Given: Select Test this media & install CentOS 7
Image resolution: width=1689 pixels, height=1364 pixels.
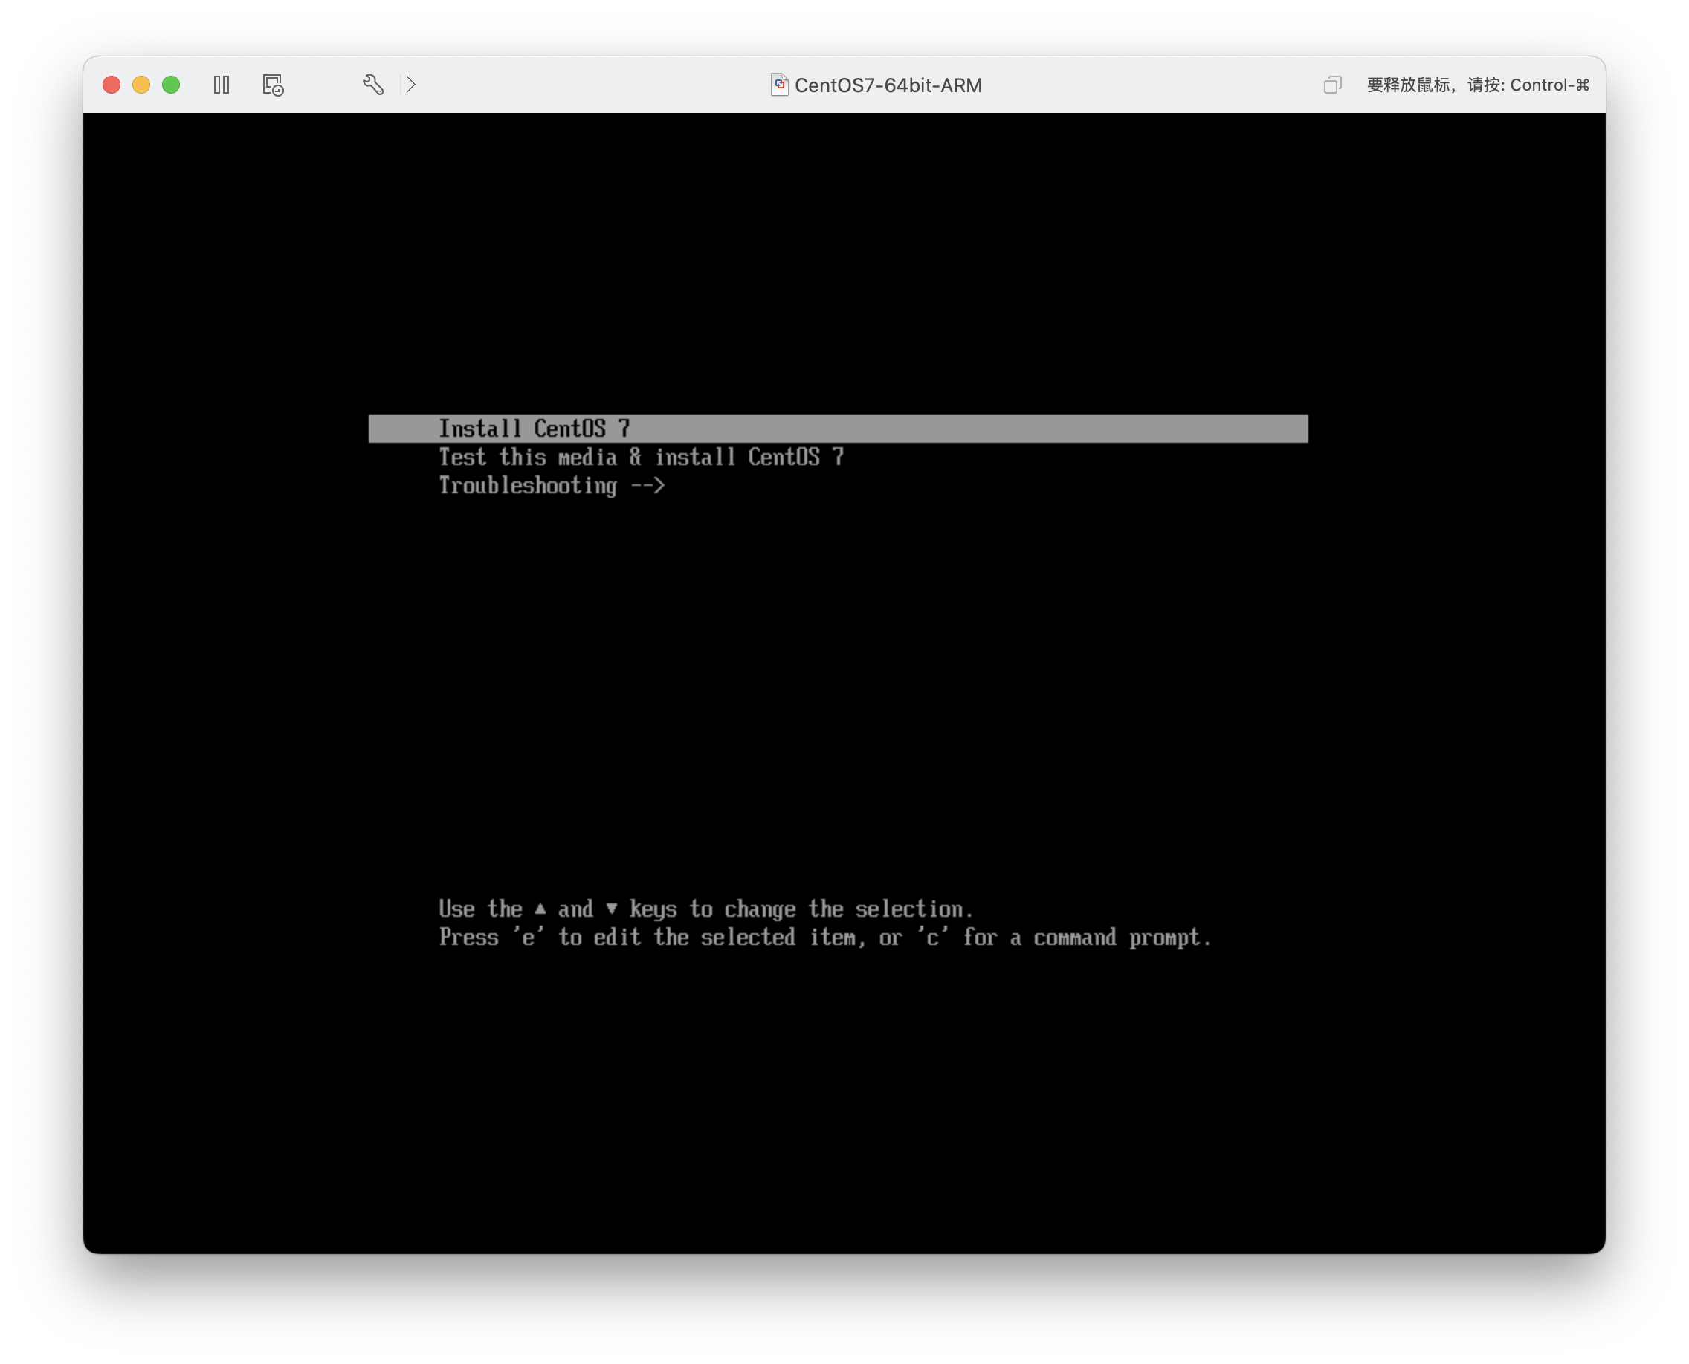Looking at the screenshot, I should pos(641,456).
